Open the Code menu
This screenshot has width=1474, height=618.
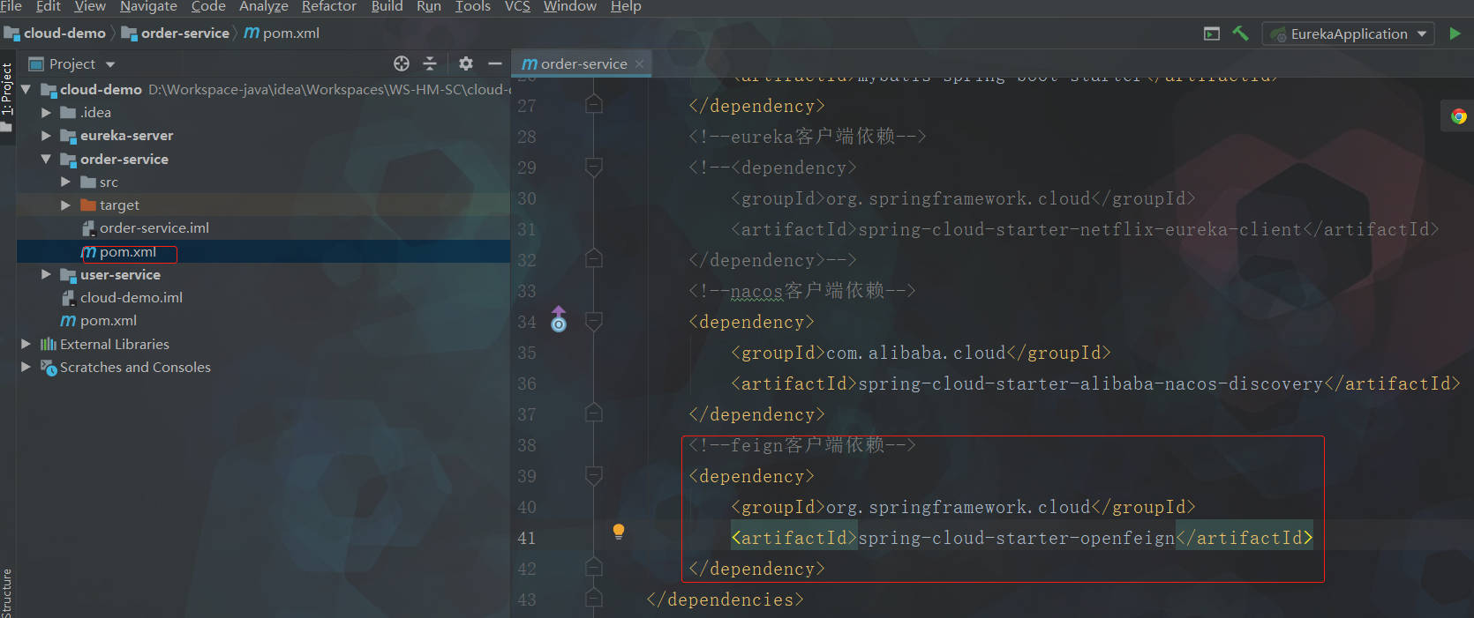(x=208, y=7)
